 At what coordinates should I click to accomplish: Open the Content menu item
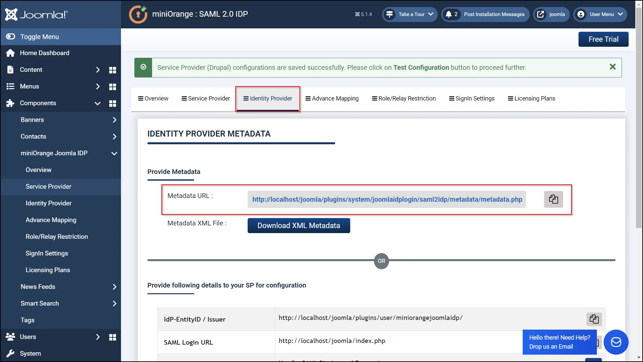(x=31, y=70)
